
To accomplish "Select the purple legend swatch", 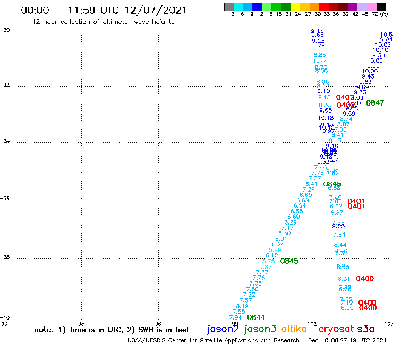I will pos(353,6).
